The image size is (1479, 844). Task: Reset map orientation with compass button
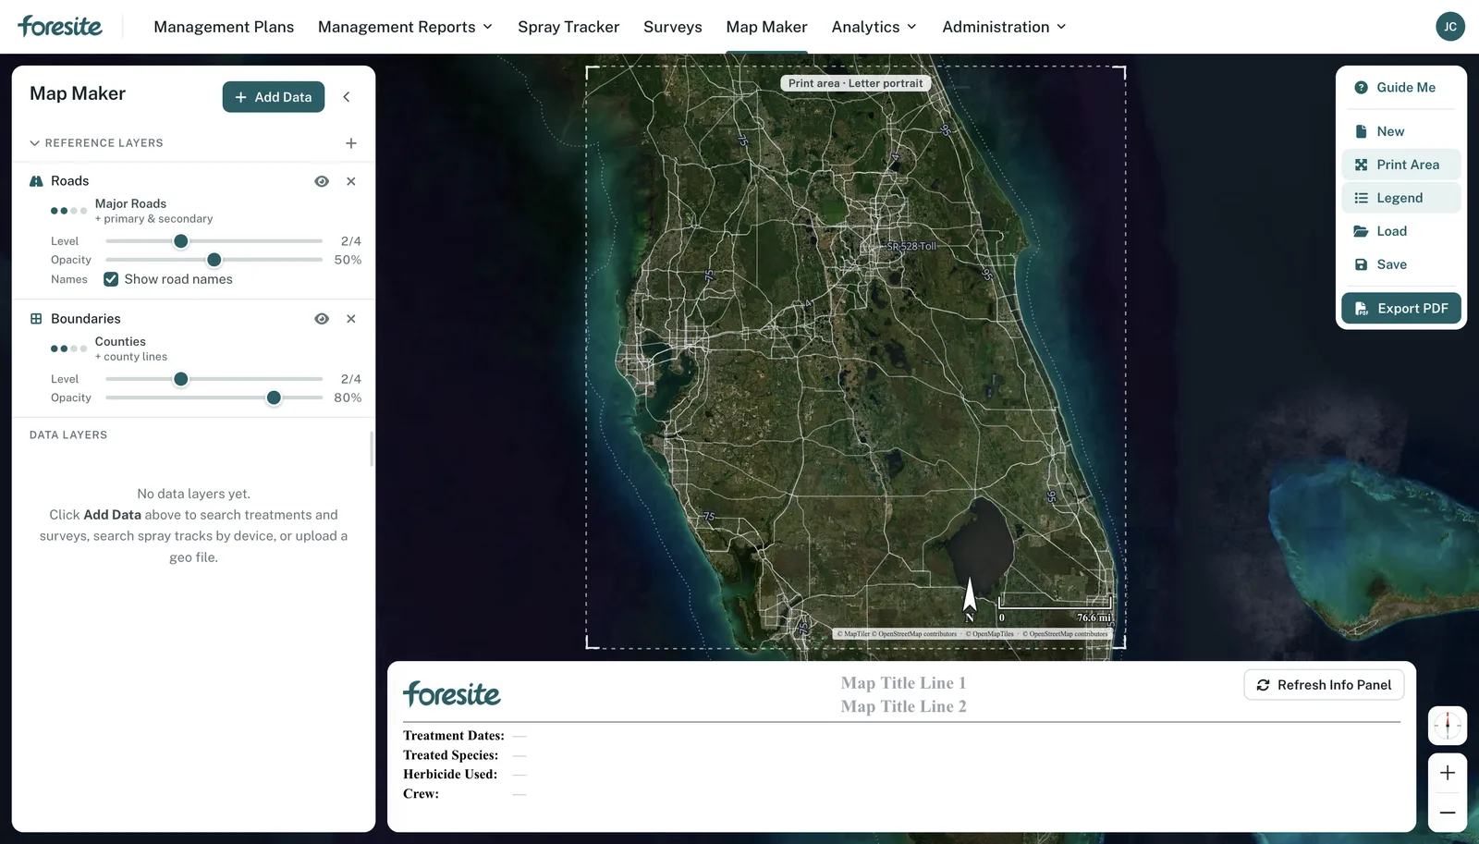coord(1448,726)
